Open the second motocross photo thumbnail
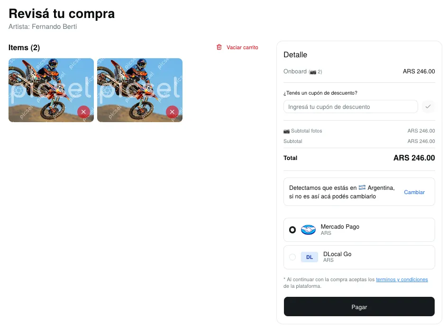 (140, 90)
